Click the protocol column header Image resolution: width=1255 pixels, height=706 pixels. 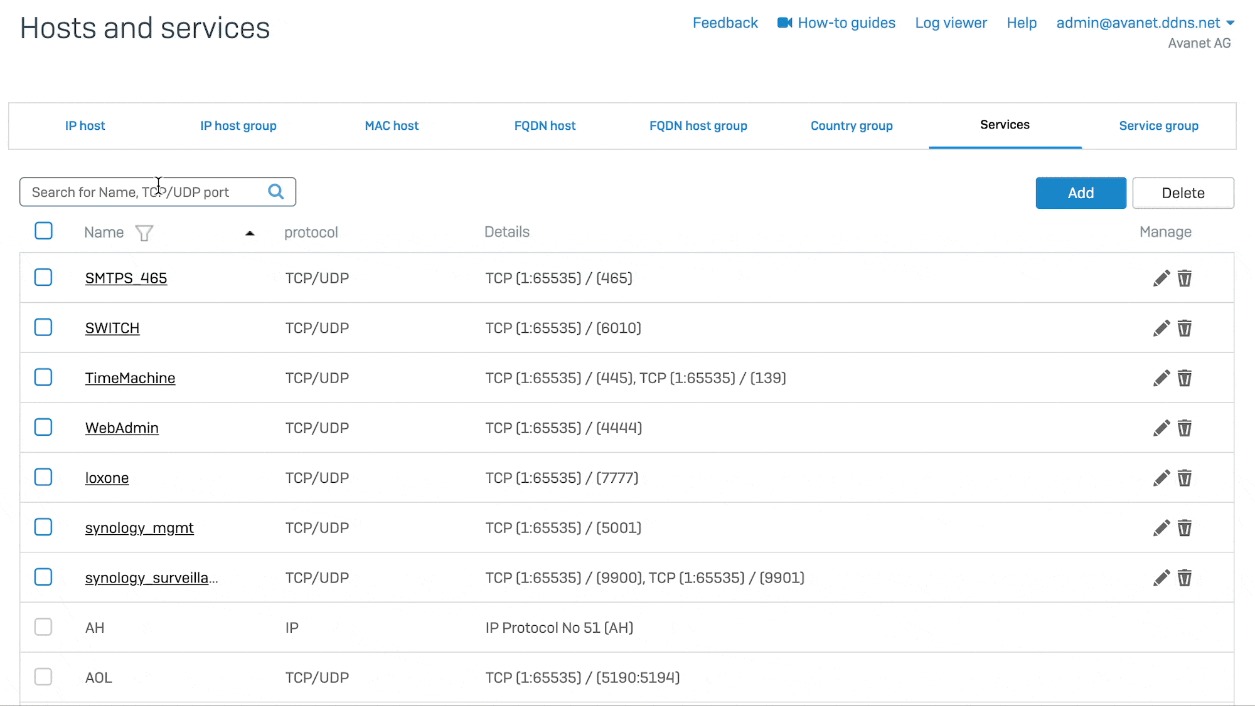(x=311, y=233)
